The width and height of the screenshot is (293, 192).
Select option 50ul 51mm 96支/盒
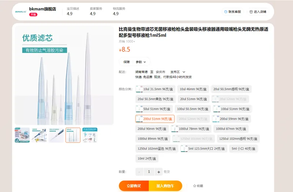click(154, 109)
